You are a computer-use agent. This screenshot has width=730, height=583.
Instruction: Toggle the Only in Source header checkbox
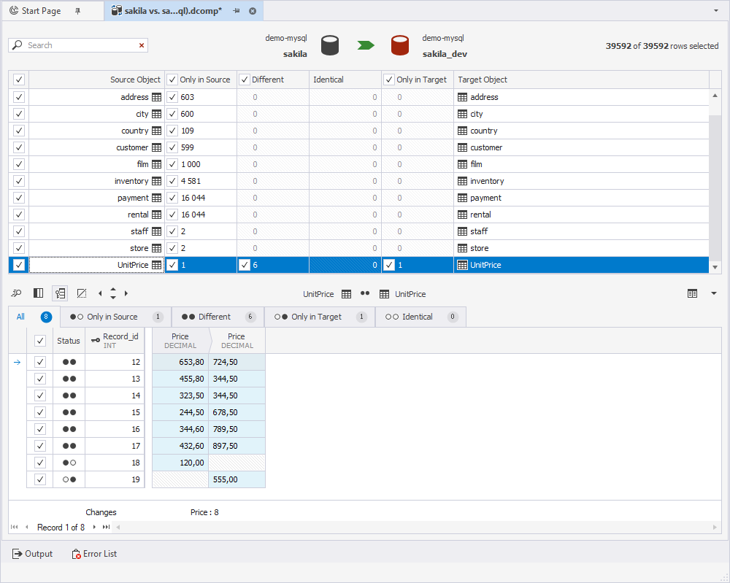[x=172, y=80]
